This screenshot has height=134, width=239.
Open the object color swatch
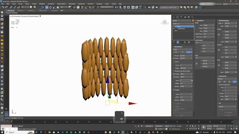(193, 21)
